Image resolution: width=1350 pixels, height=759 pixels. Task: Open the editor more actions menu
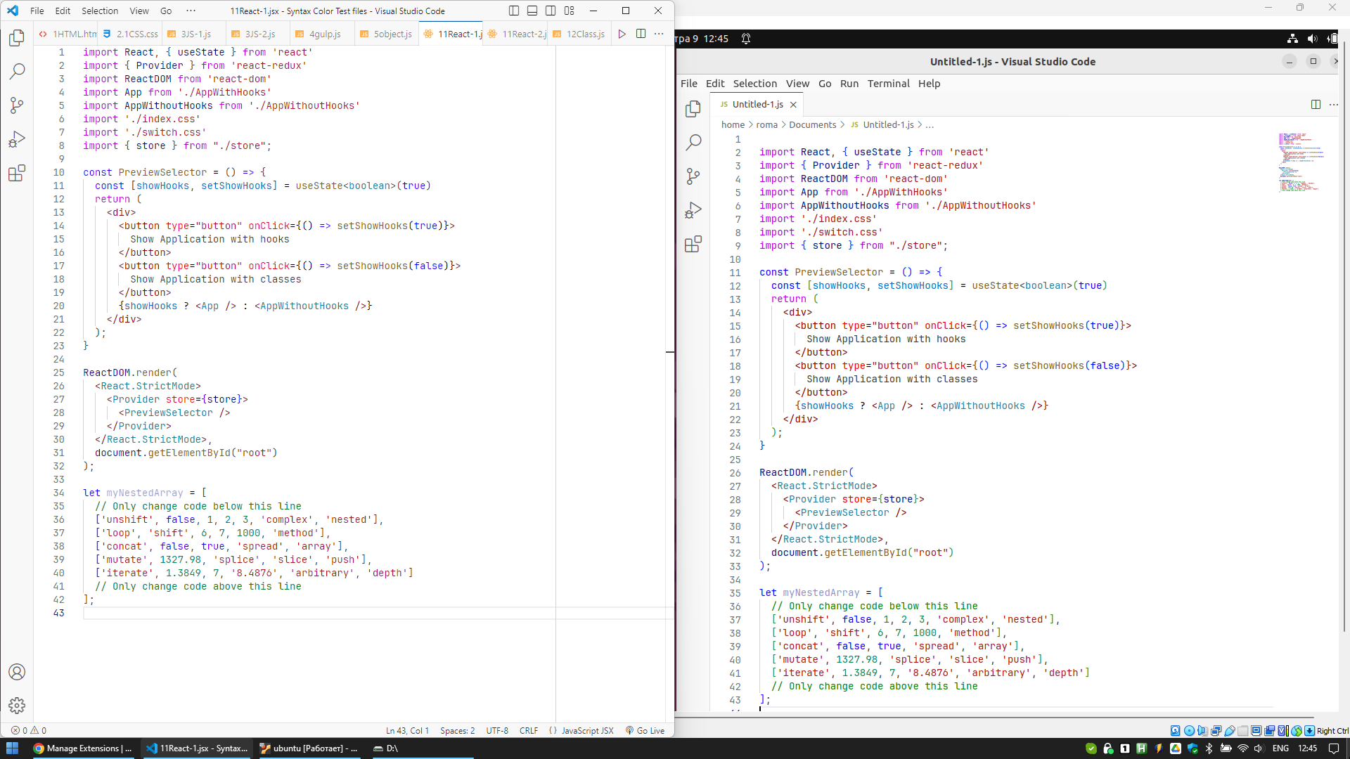pyautogui.click(x=659, y=33)
